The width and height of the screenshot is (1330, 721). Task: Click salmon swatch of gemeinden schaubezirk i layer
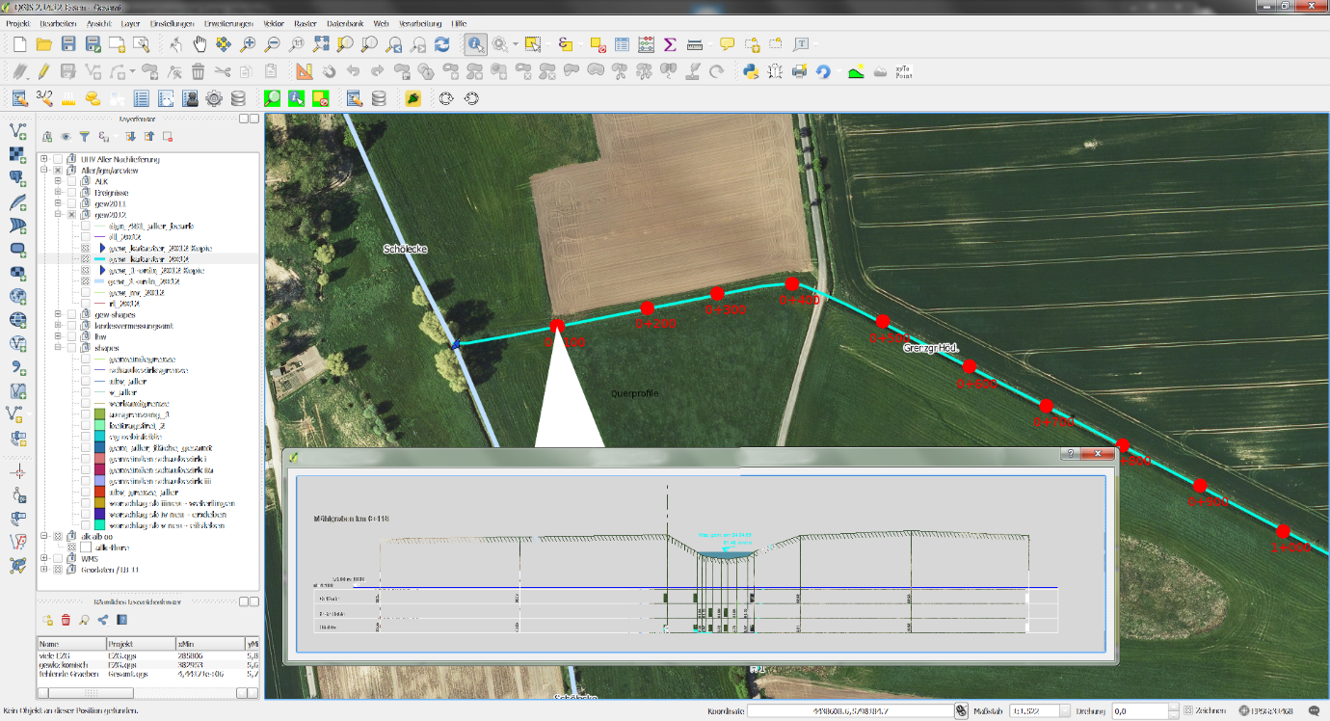[99, 459]
